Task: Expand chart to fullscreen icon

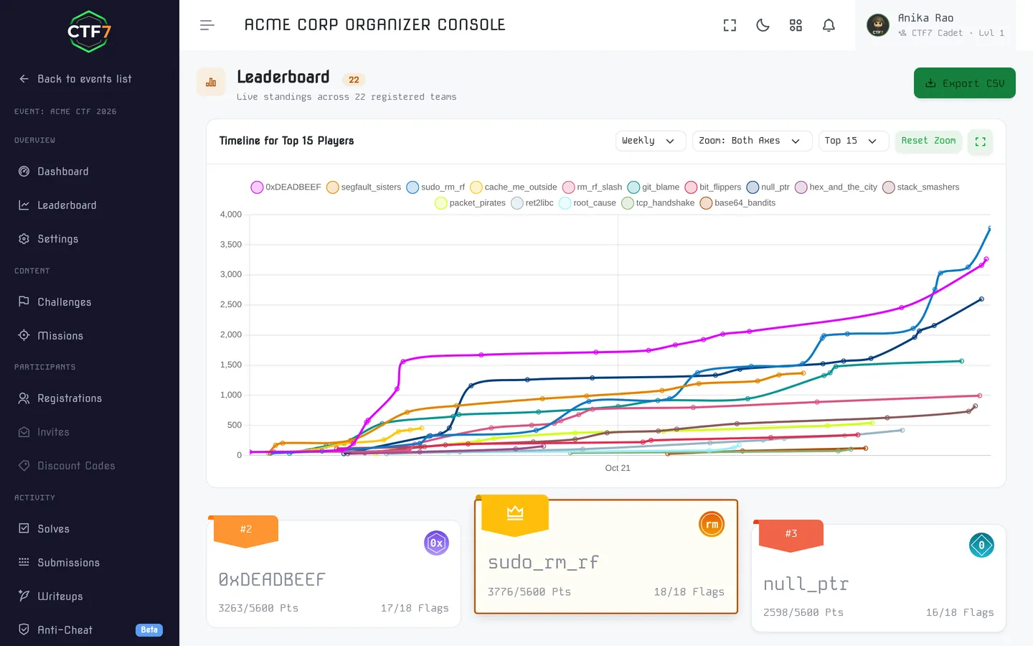Action: pos(980,142)
